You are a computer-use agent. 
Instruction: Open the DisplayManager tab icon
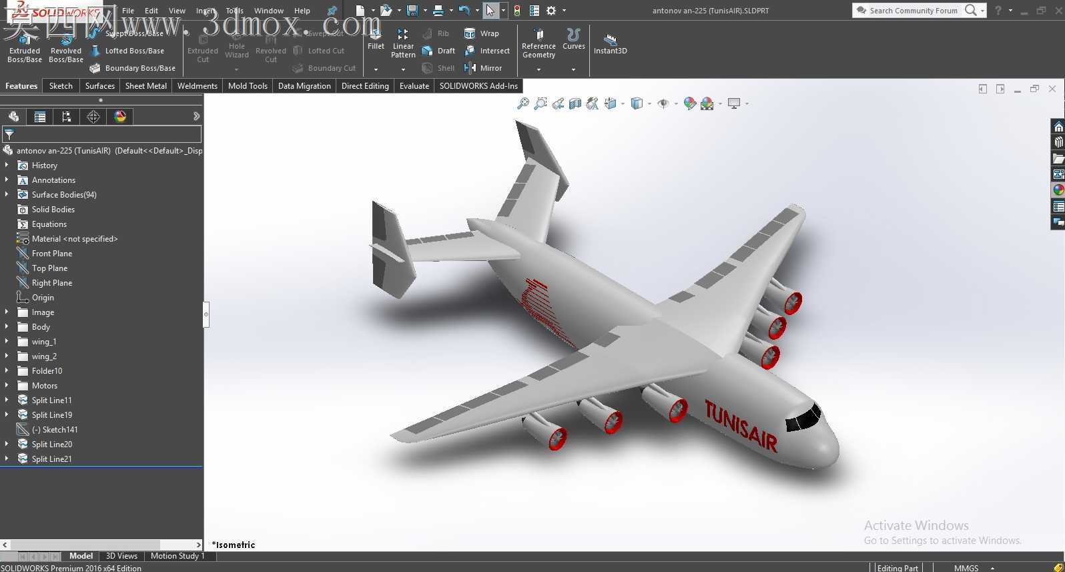point(120,117)
